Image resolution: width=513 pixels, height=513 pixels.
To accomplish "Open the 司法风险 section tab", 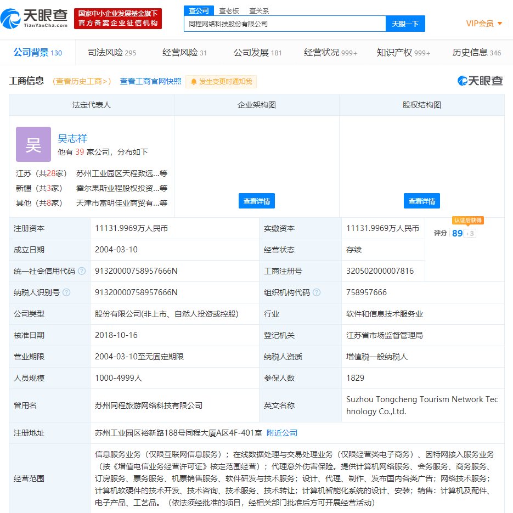I will coord(112,53).
